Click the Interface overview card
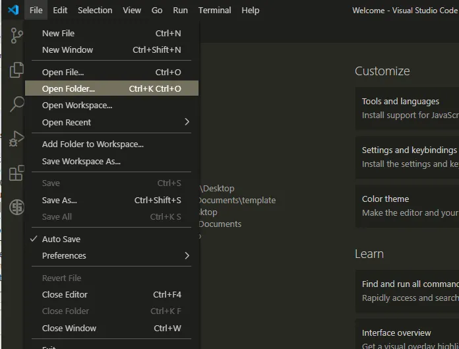Image resolution: width=459 pixels, height=349 pixels. pos(407,334)
